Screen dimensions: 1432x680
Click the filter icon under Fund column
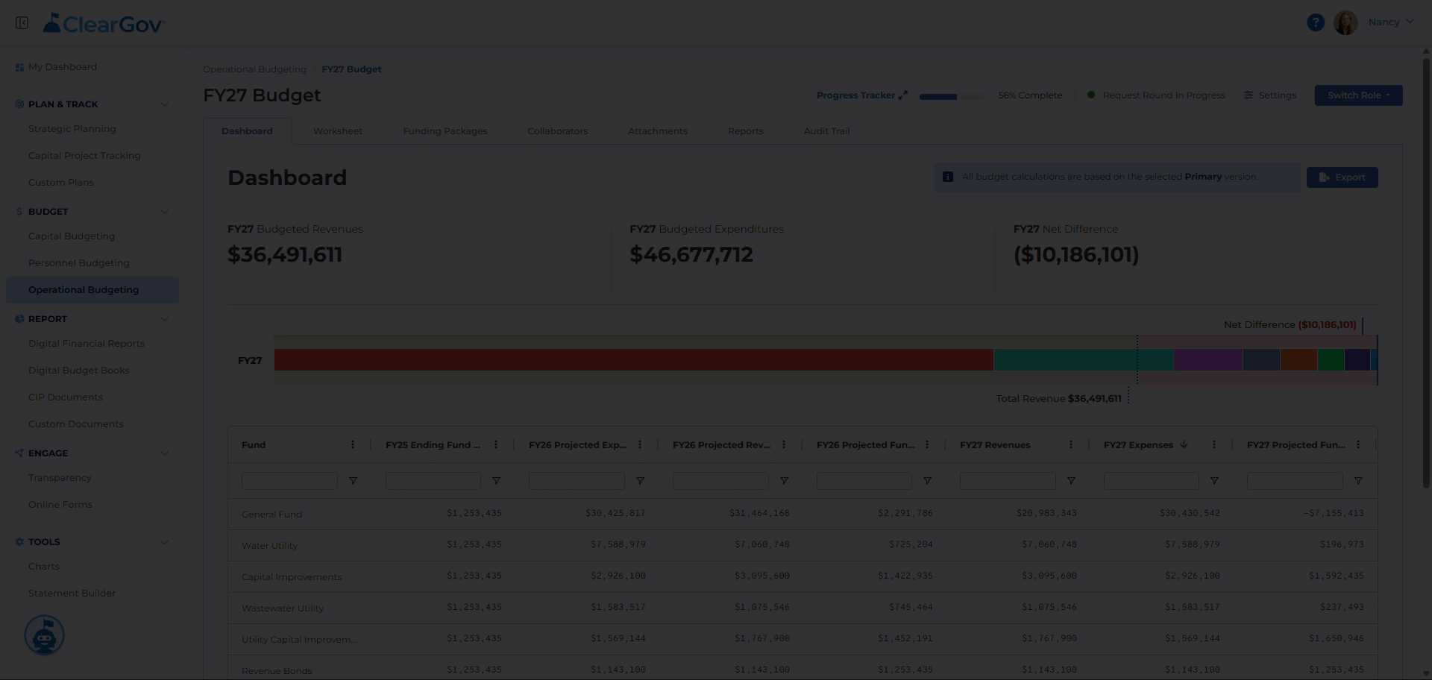353,482
